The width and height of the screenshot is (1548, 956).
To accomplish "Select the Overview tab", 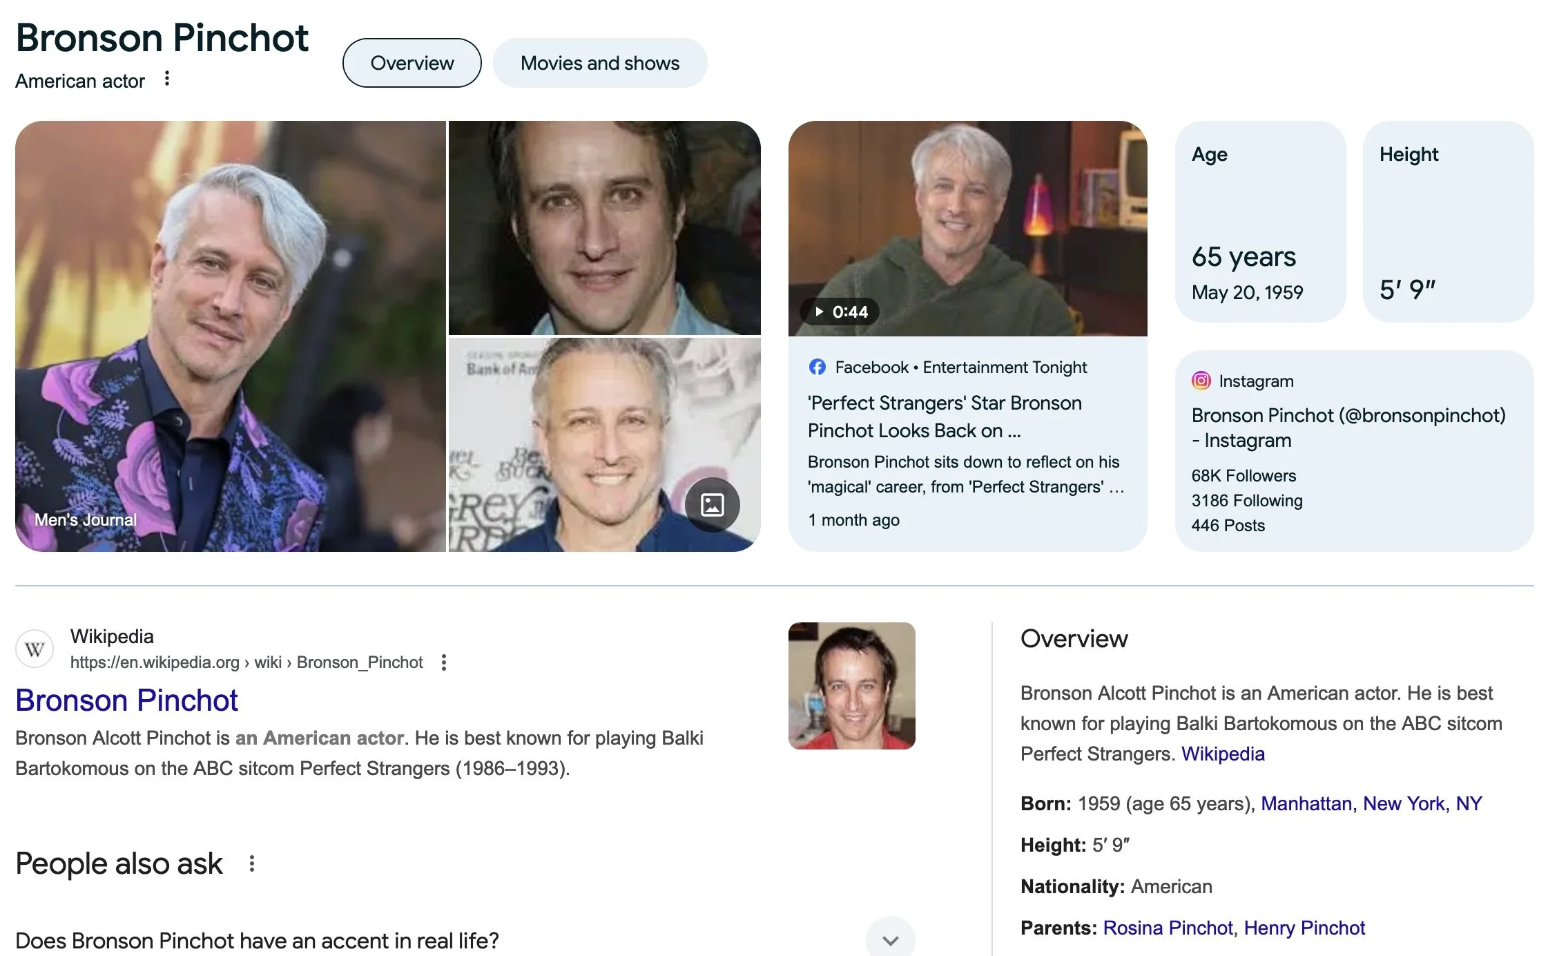I will pos(412,63).
